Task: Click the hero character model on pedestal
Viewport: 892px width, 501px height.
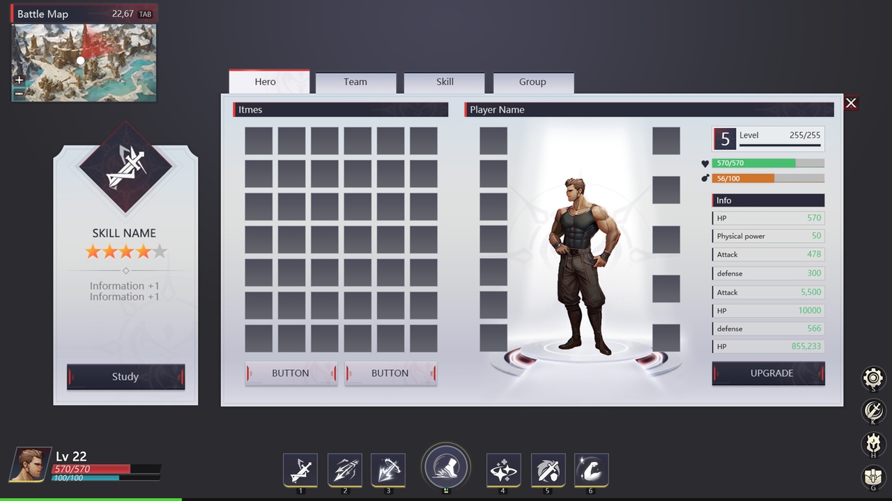Action: (x=584, y=265)
